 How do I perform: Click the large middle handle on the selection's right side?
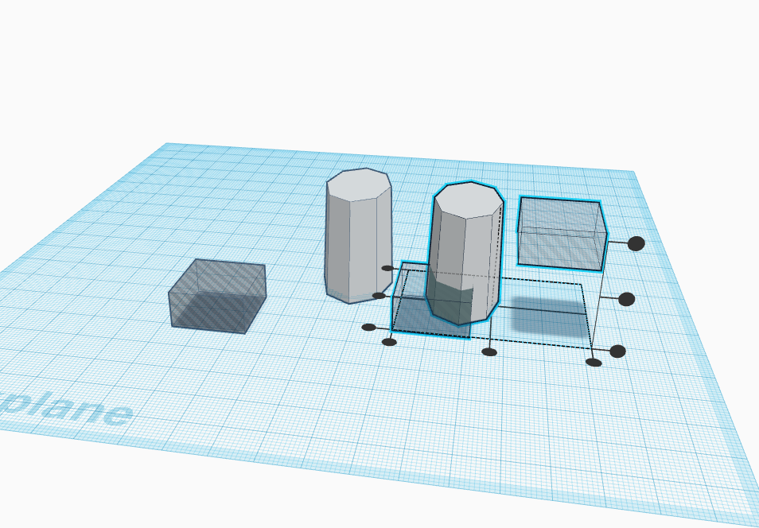coord(626,299)
